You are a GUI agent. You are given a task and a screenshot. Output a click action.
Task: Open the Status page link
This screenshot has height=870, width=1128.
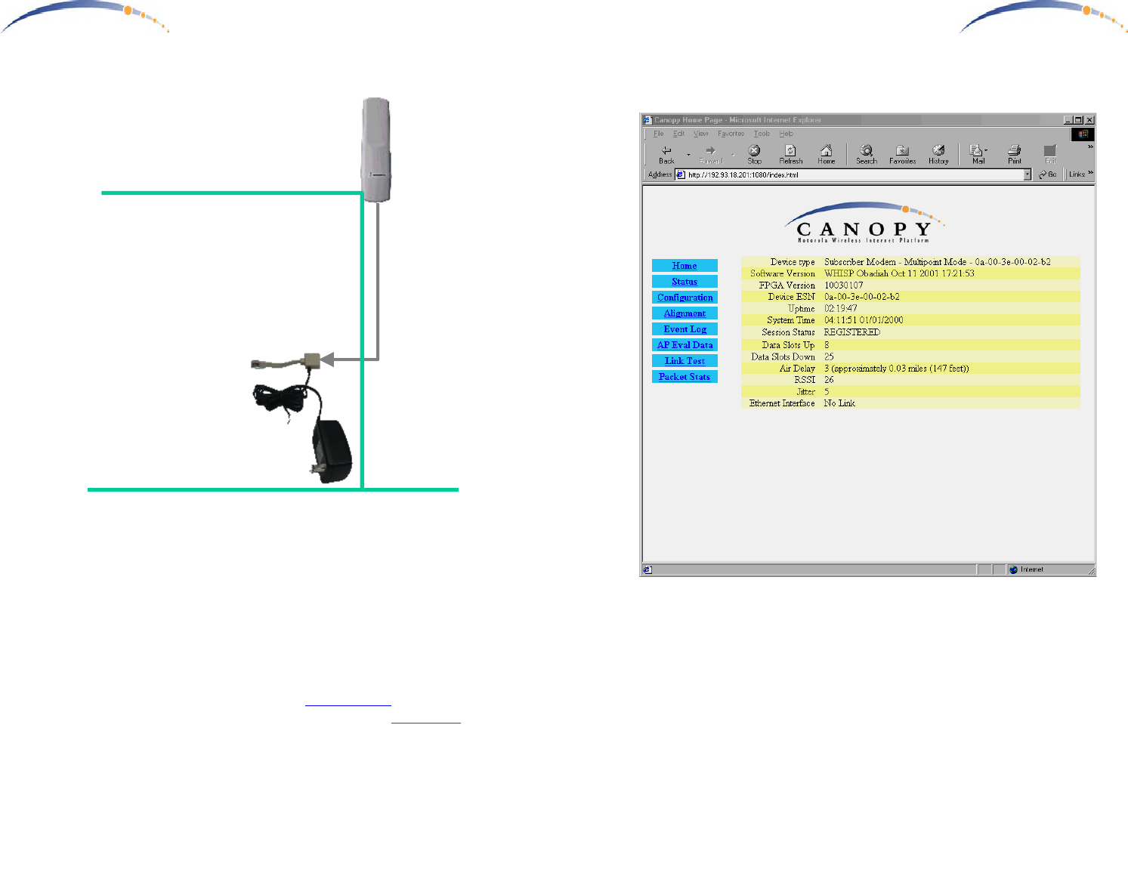[685, 282]
